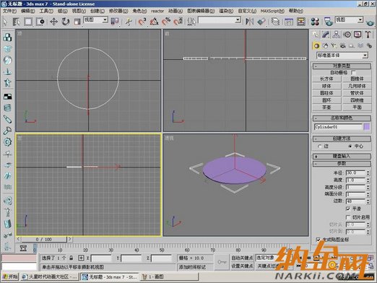Click the 球体 Sphere button
The height and width of the screenshot is (283, 377).
coord(326,86)
